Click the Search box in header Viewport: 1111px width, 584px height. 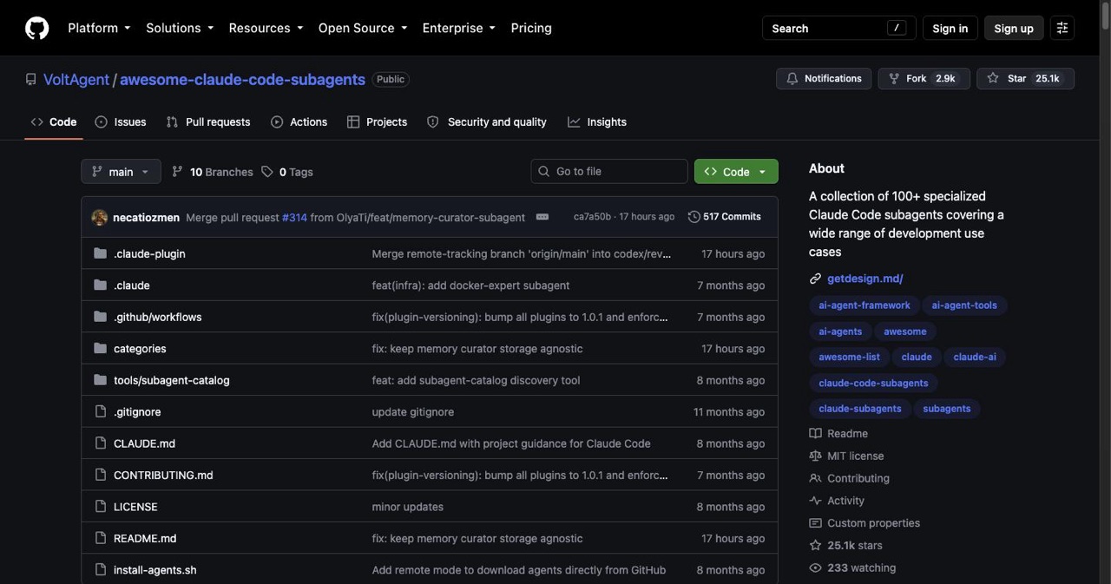pos(839,28)
